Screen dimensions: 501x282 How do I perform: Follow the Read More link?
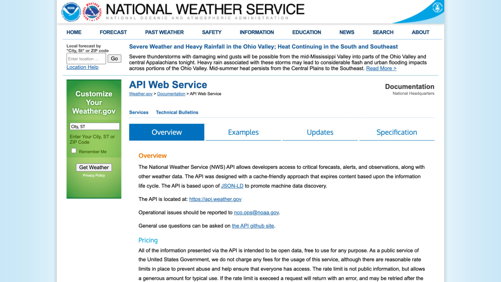(x=381, y=69)
